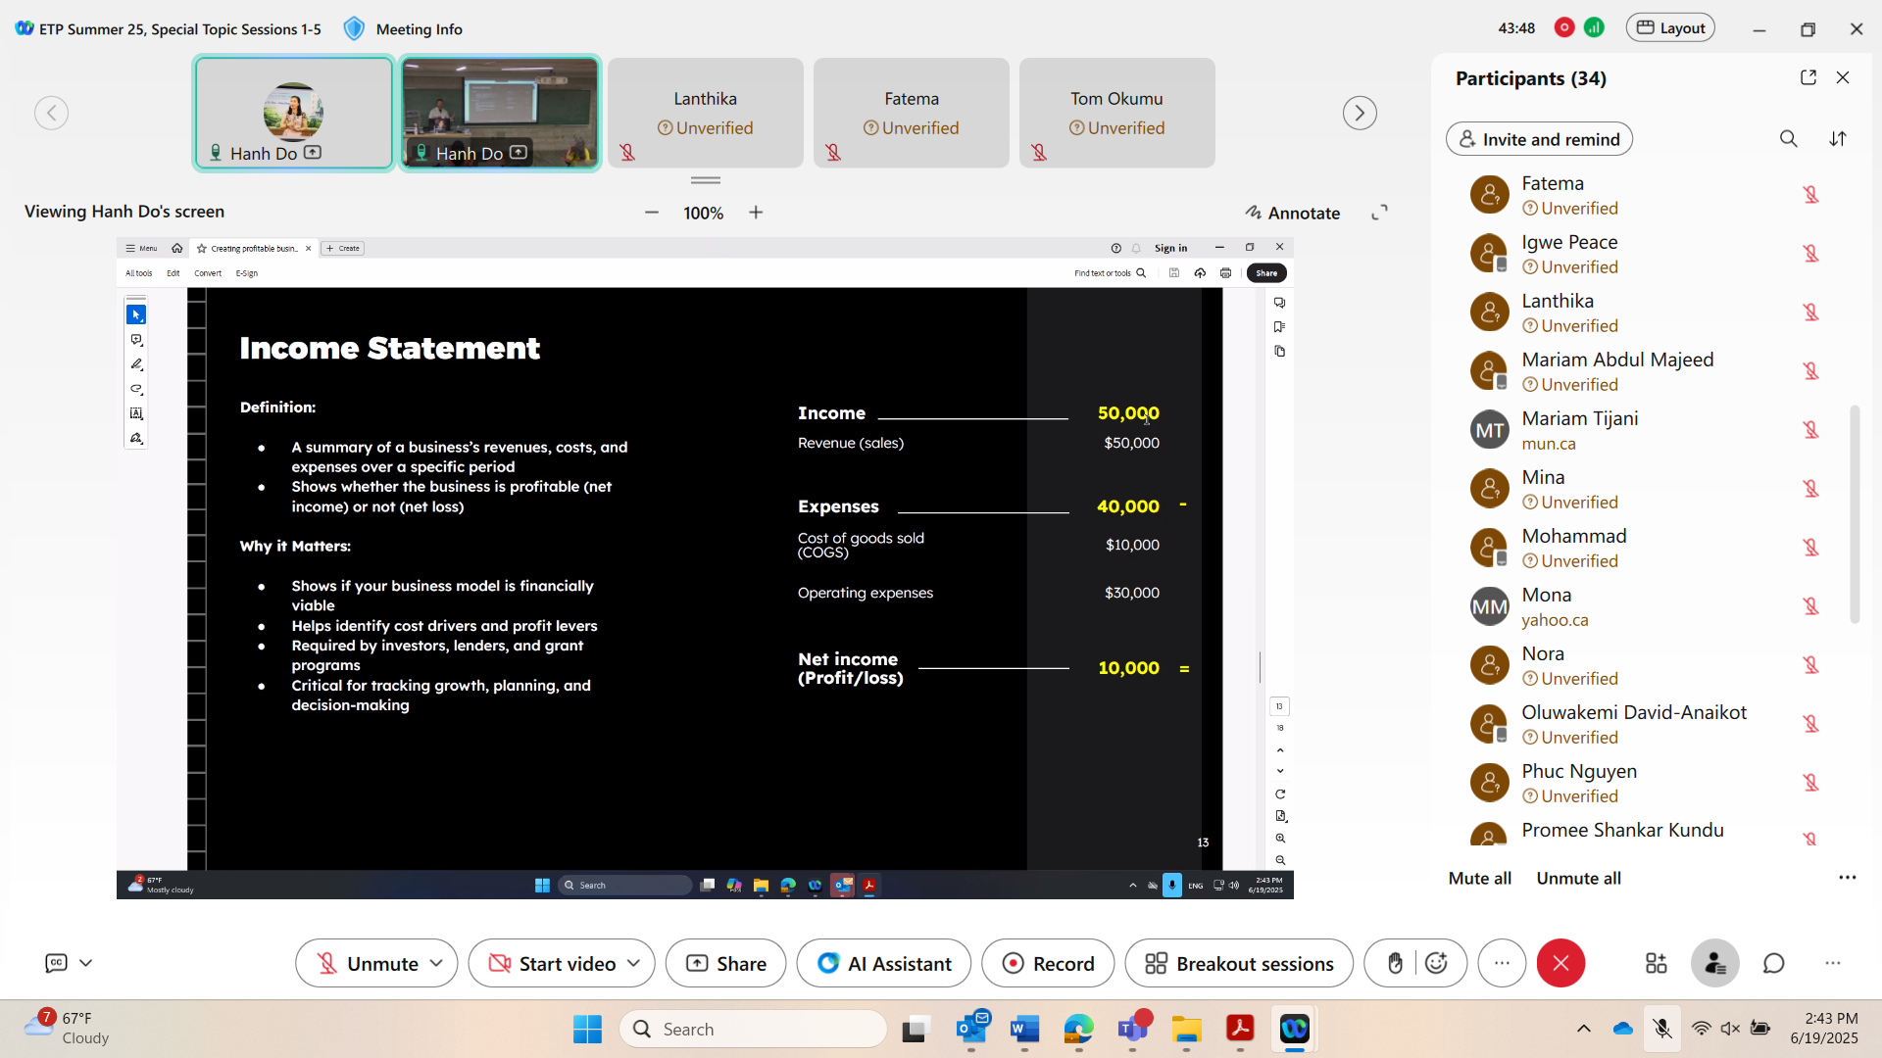Screen dimensions: 1882x1058
Task: Open overflow menu at bottom right corner
Action: point(1833,963)
